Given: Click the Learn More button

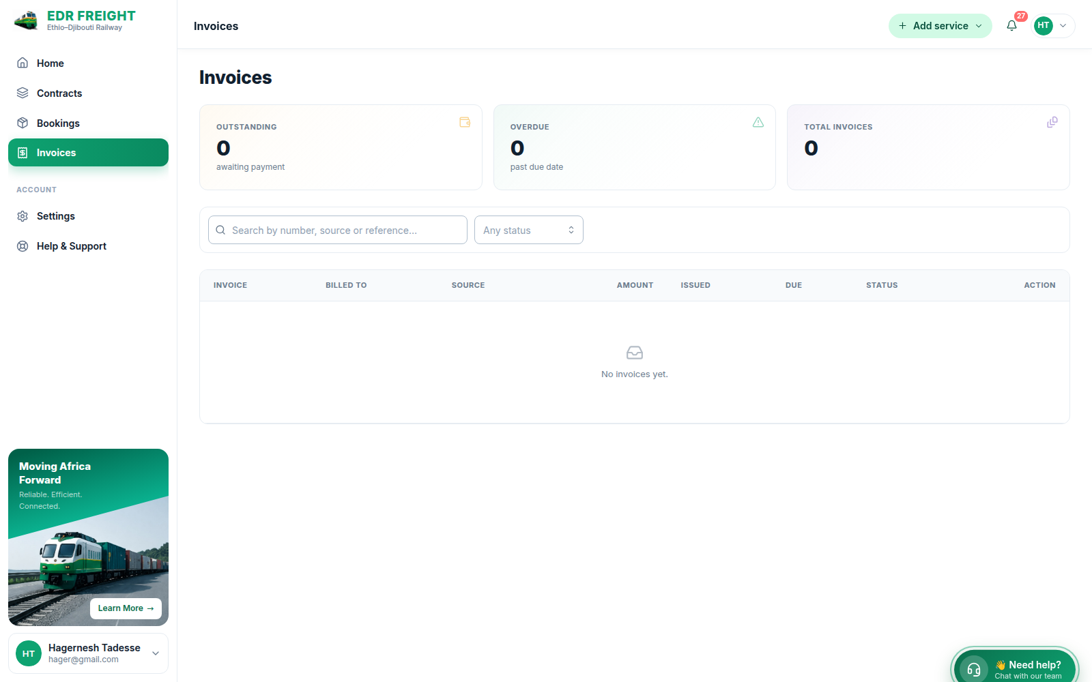Looking at the screenshot, I should tap(126, 608).
